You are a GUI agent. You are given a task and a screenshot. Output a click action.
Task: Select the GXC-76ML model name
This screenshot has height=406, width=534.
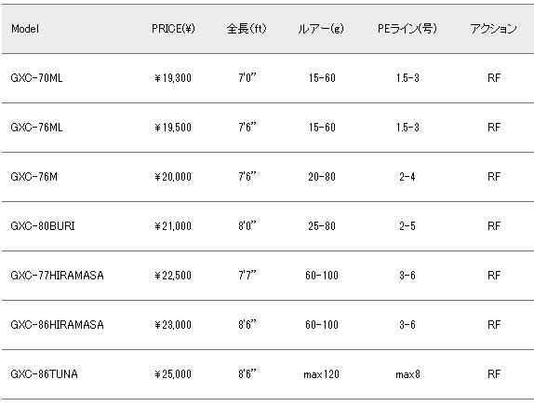click(x=37, y=128)
